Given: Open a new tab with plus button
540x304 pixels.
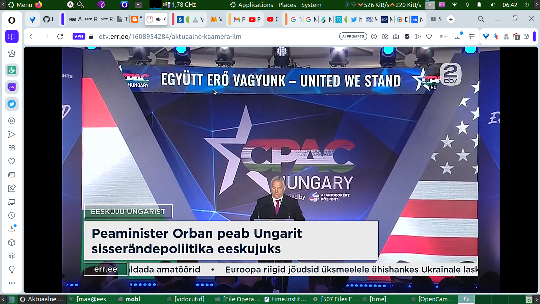Looking at the screenshot, I should pyautogui.click(x=451, y=19).
